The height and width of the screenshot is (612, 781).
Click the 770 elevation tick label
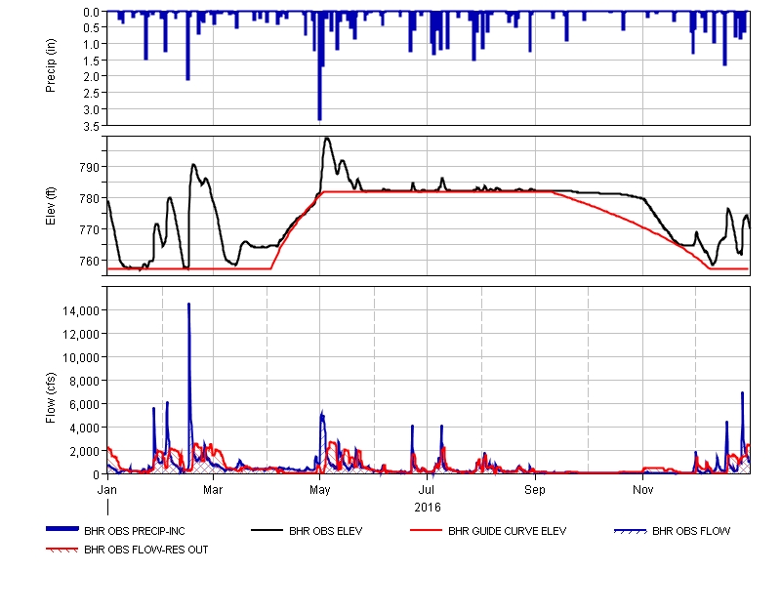(x=90, y=230)
